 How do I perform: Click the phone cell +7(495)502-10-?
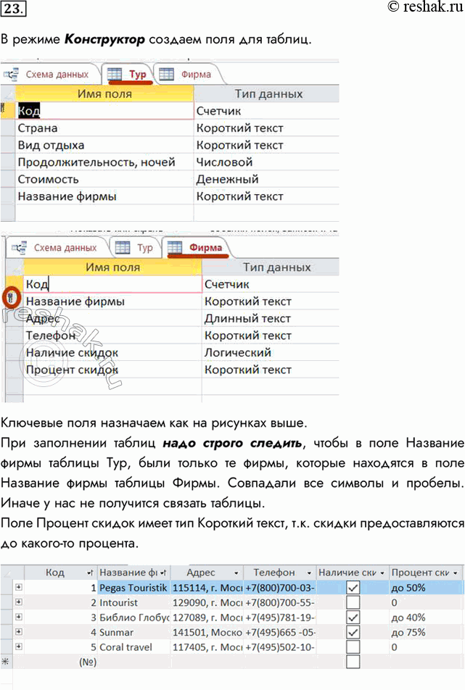coord(279,647)
